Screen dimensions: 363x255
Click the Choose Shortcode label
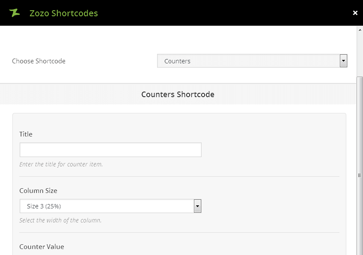39,61
